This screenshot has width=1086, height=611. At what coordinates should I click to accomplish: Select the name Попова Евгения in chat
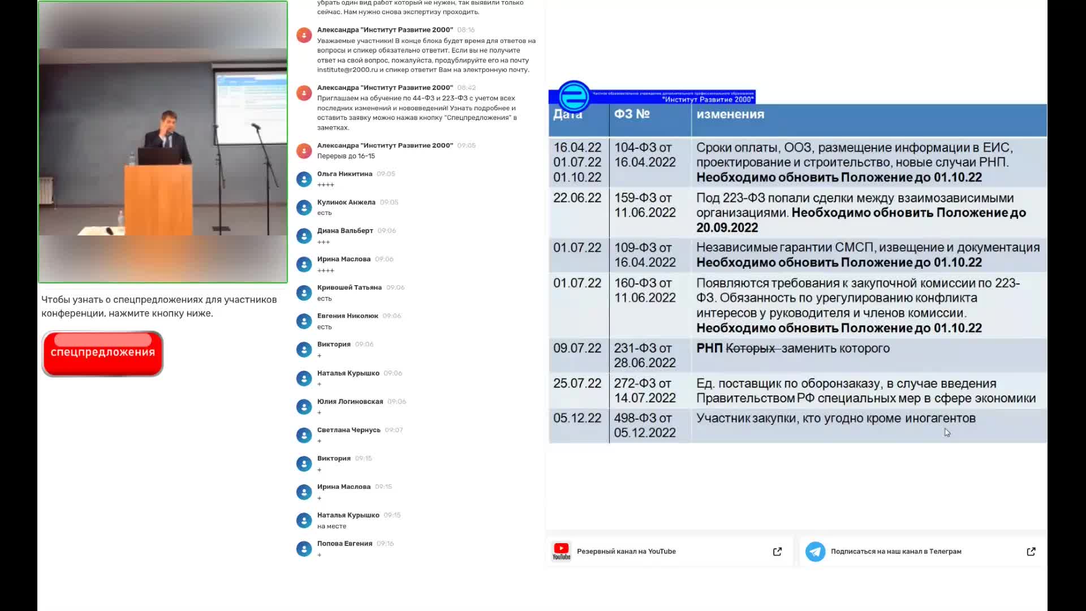point(344,544)
